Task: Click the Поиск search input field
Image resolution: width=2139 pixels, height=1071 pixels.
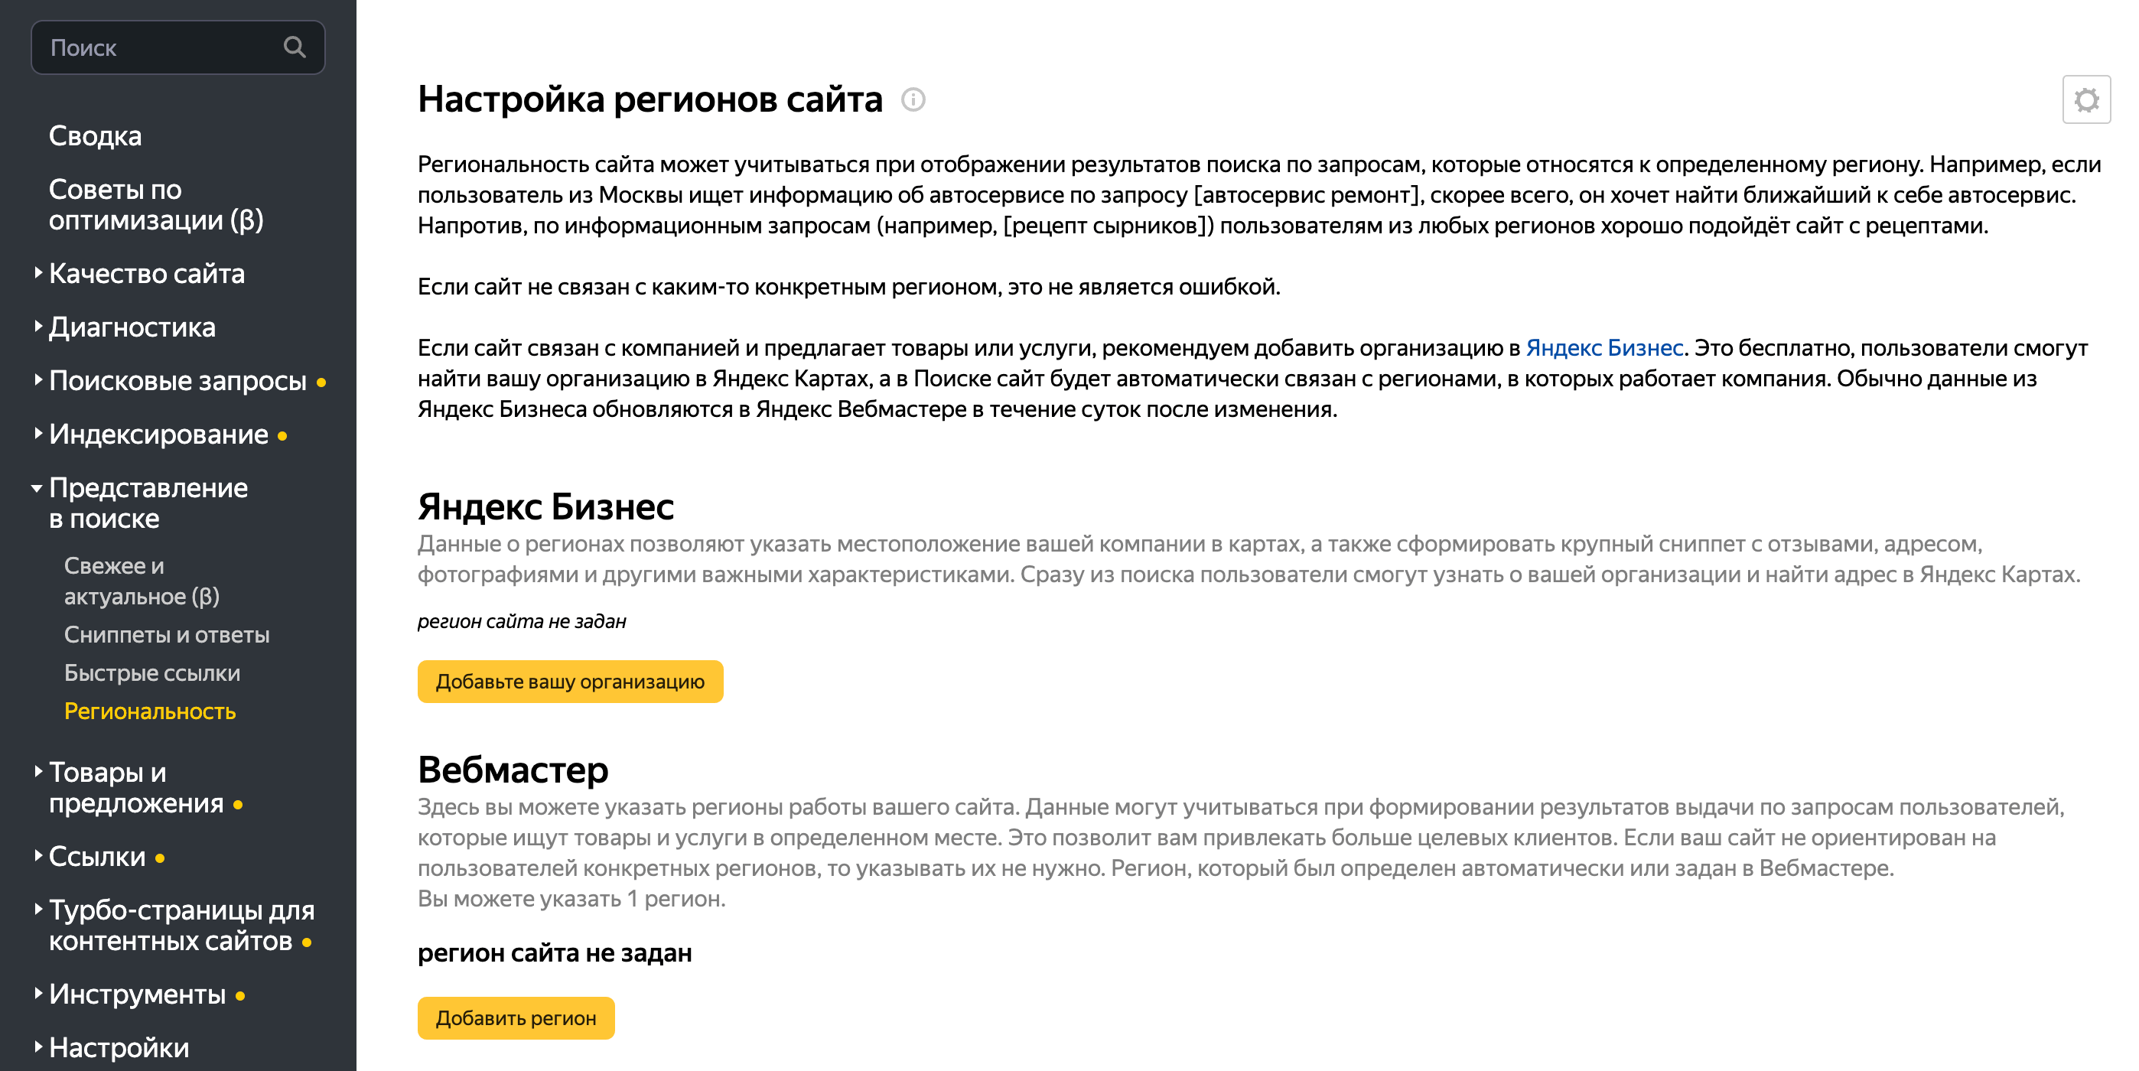Action: (x=149, y=47)
